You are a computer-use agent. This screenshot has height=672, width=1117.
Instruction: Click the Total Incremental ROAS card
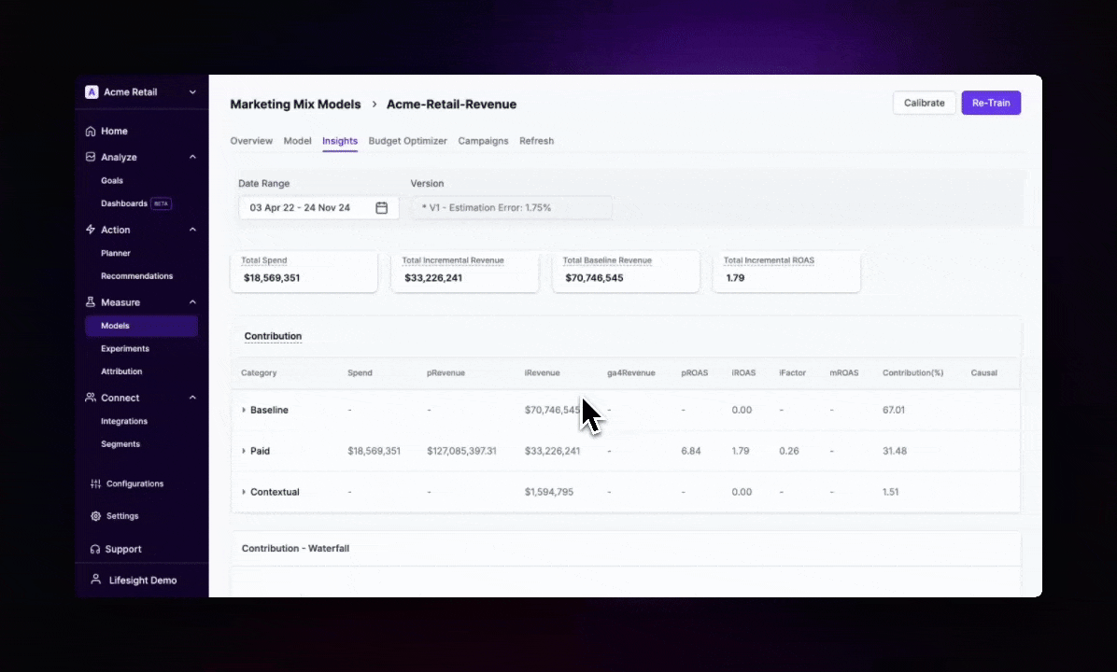(787, 272)
